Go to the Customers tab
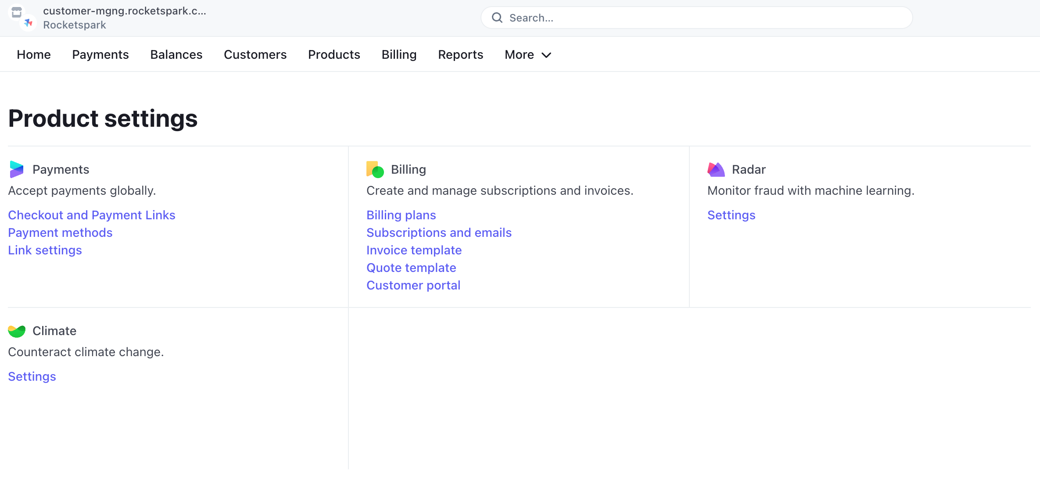Viewport: 1040px width, 500px height. pyautogui.click(x=255, y=55)
